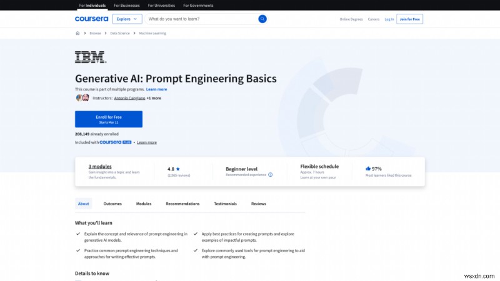
Task: Click the What you'll learn heading
Action: pyautogui.click(x=93, y=223)
